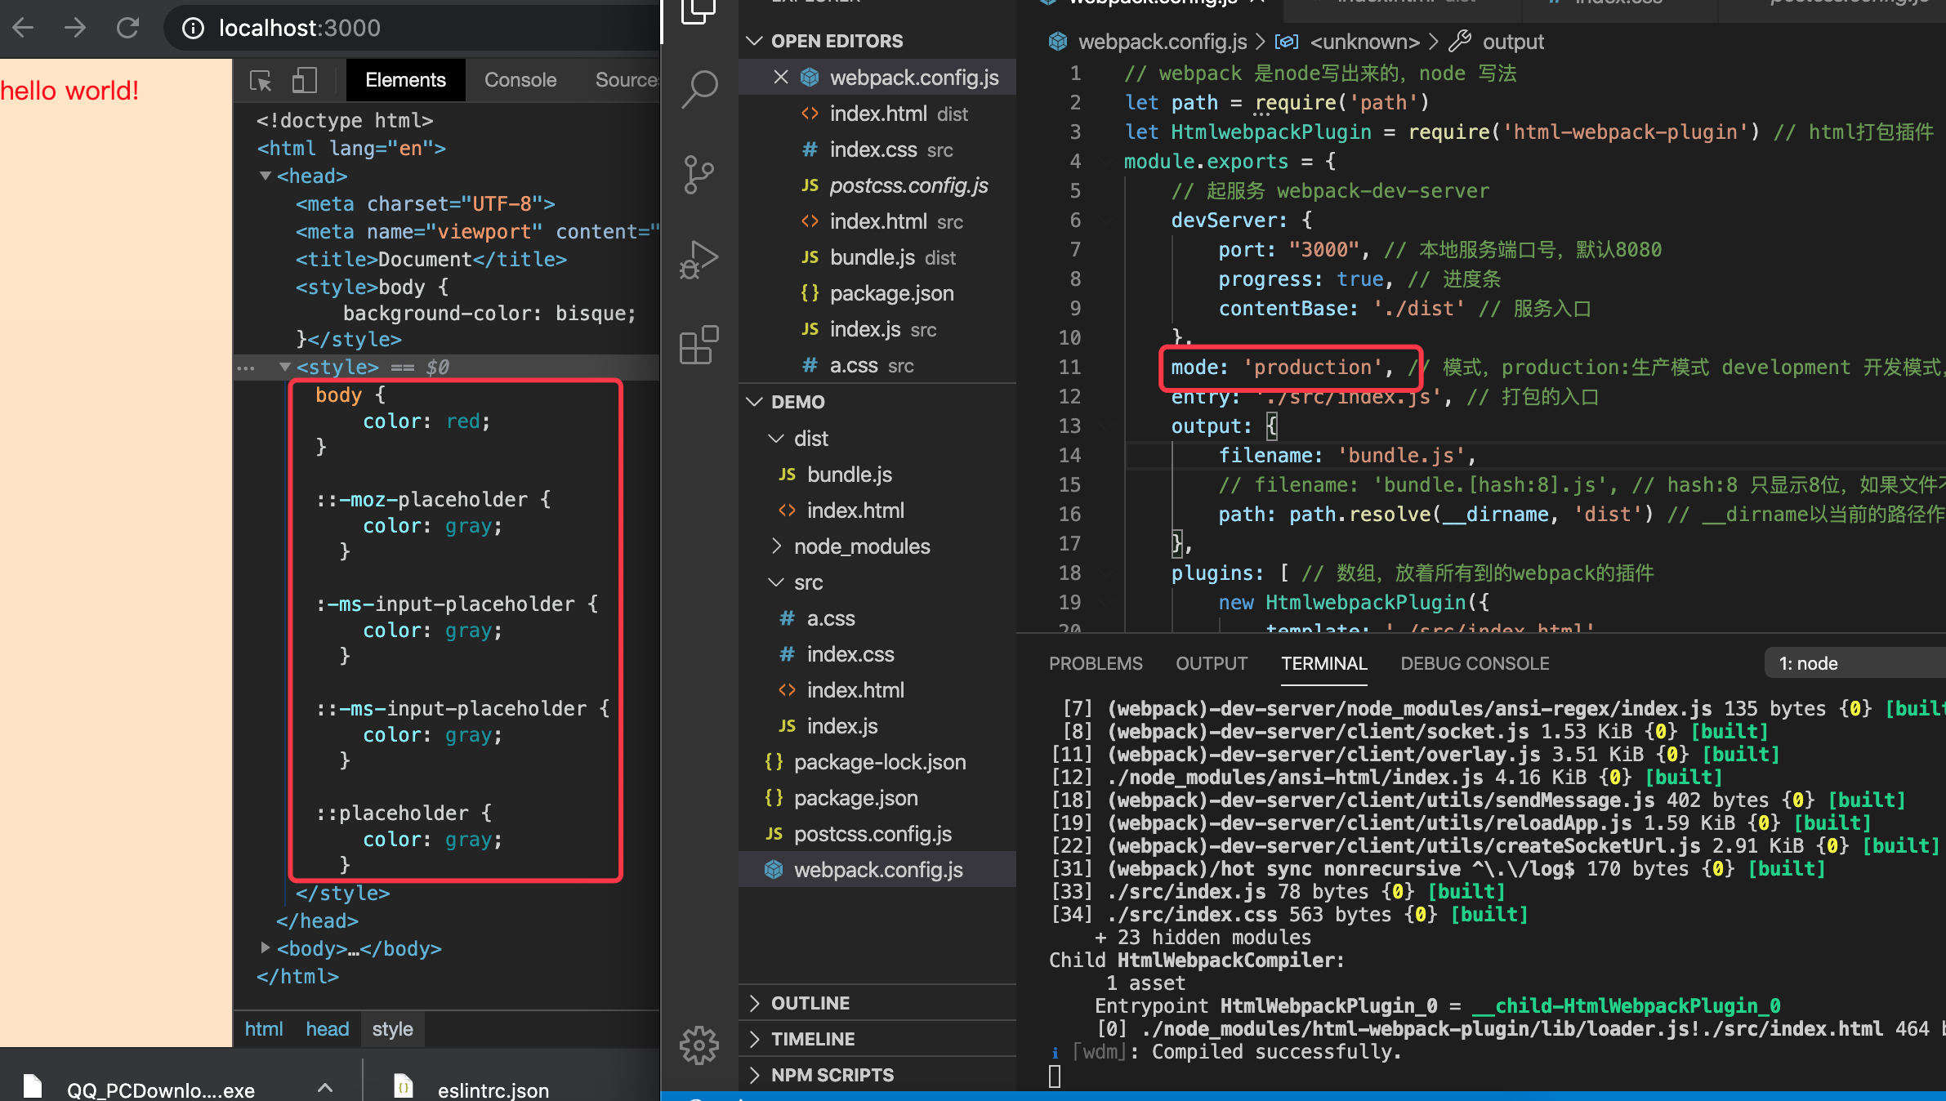Open VS Code Source Control view

[699, 175]
